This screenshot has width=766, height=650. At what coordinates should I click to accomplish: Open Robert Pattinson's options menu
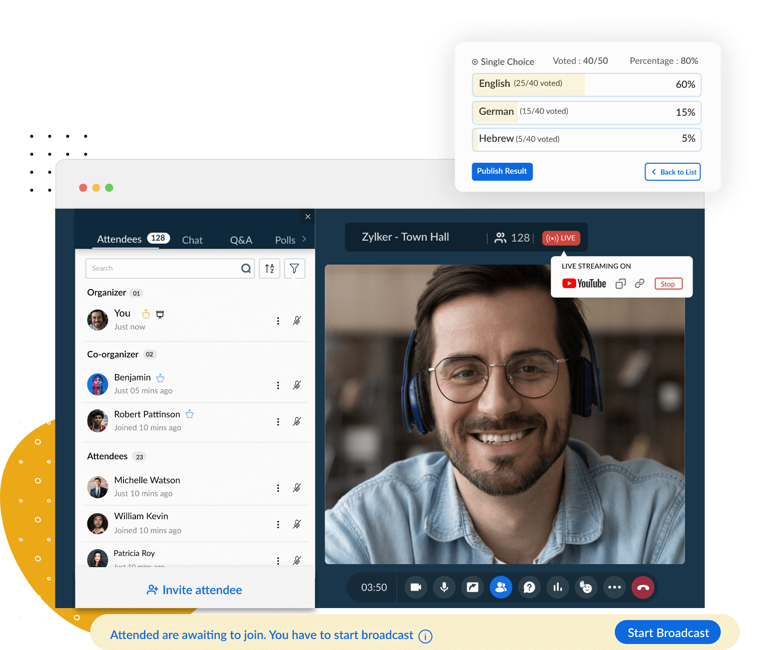(278, 421)
